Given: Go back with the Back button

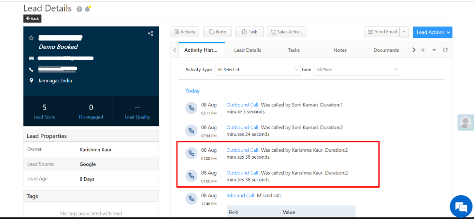Looking at the screenshot, I should click(x=32, y=18).
